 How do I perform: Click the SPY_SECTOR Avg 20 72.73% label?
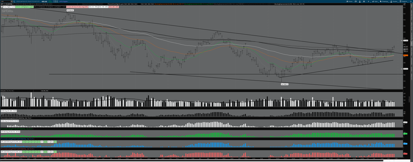pos(11,151)
